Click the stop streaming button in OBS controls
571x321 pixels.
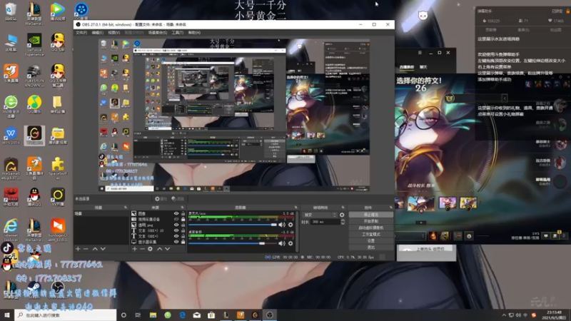coord(370,215)
